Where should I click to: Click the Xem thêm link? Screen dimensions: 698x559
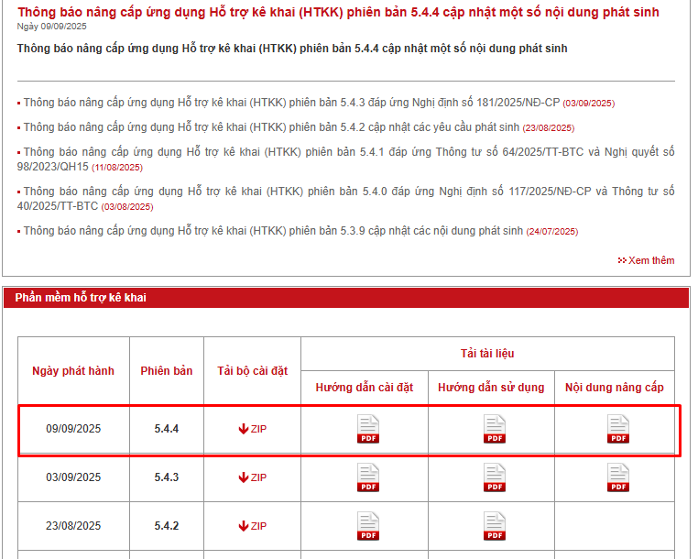point(647,260)
